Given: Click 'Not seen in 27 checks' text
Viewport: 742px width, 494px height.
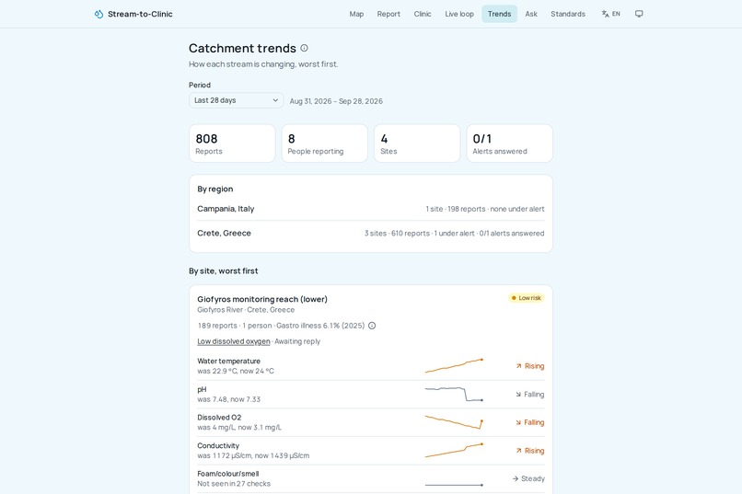Looking at the screenshot, I should coord(234,484).
